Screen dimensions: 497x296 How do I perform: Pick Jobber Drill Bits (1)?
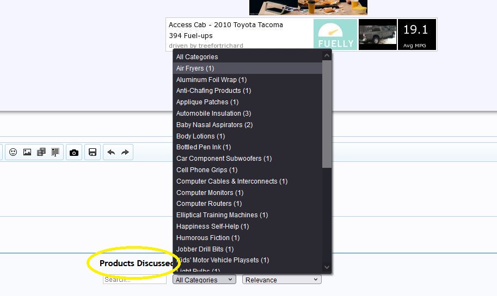coord(248,249)
